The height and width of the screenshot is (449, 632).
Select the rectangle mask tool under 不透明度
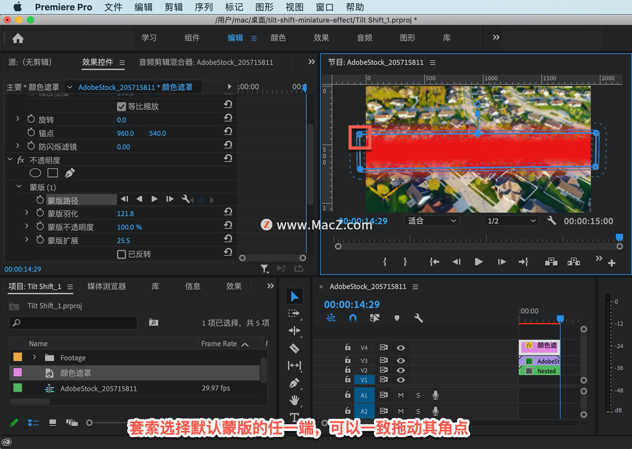click(x=53, y=173)
